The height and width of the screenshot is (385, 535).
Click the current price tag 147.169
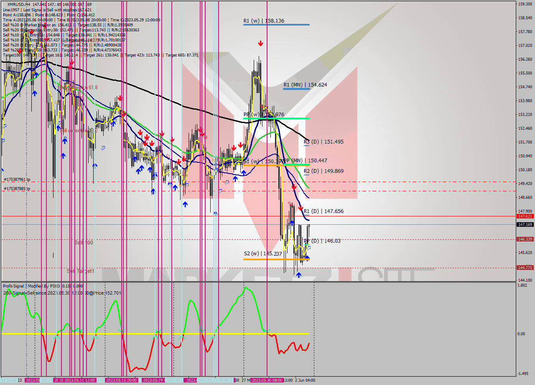525,225
